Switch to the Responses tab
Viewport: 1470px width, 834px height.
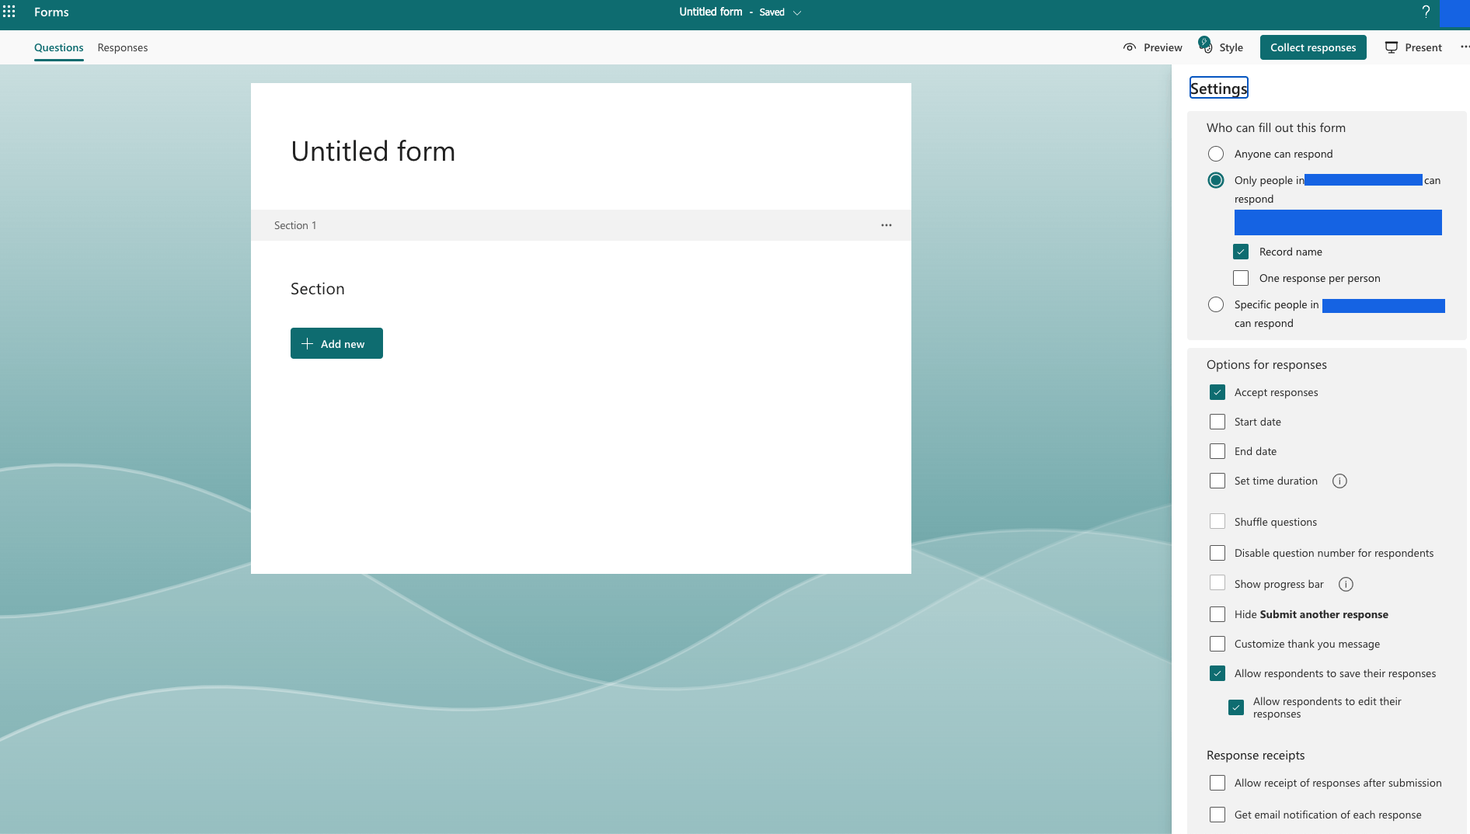point(122,47)
